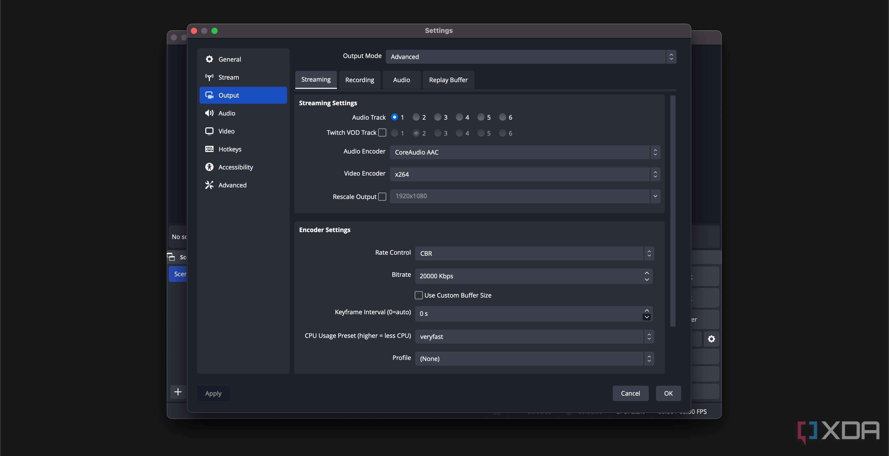Select Audio Track 3 radio button

pos(438,117)
